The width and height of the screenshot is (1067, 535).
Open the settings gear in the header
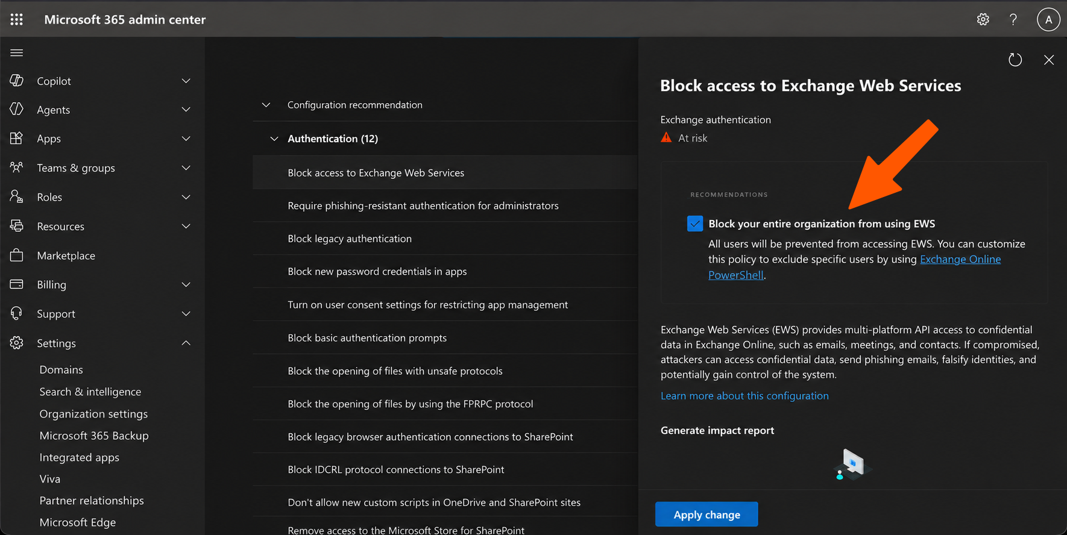coord(983,19)
